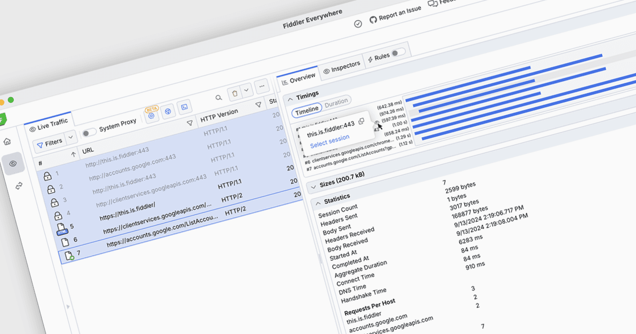
Task: Click the (642.38 ms) timeline bar label
Action: [x=390, y=104]
